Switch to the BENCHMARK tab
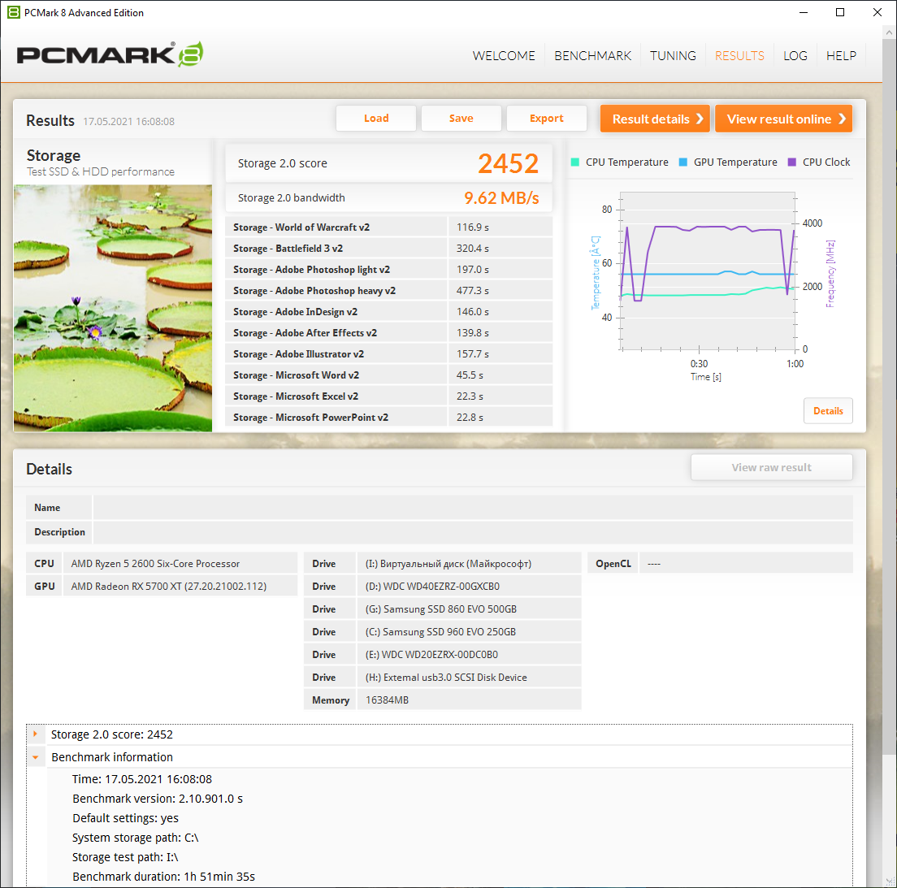897x888 pixels. point(592,56)
